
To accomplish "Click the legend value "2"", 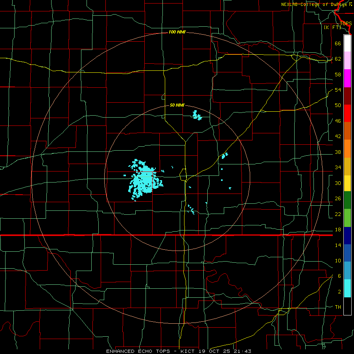I will coord(339,292).
